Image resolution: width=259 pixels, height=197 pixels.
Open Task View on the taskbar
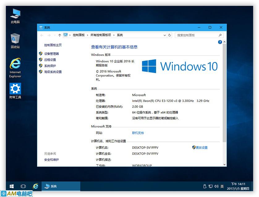pyautogui.click(x=23, y=187)
